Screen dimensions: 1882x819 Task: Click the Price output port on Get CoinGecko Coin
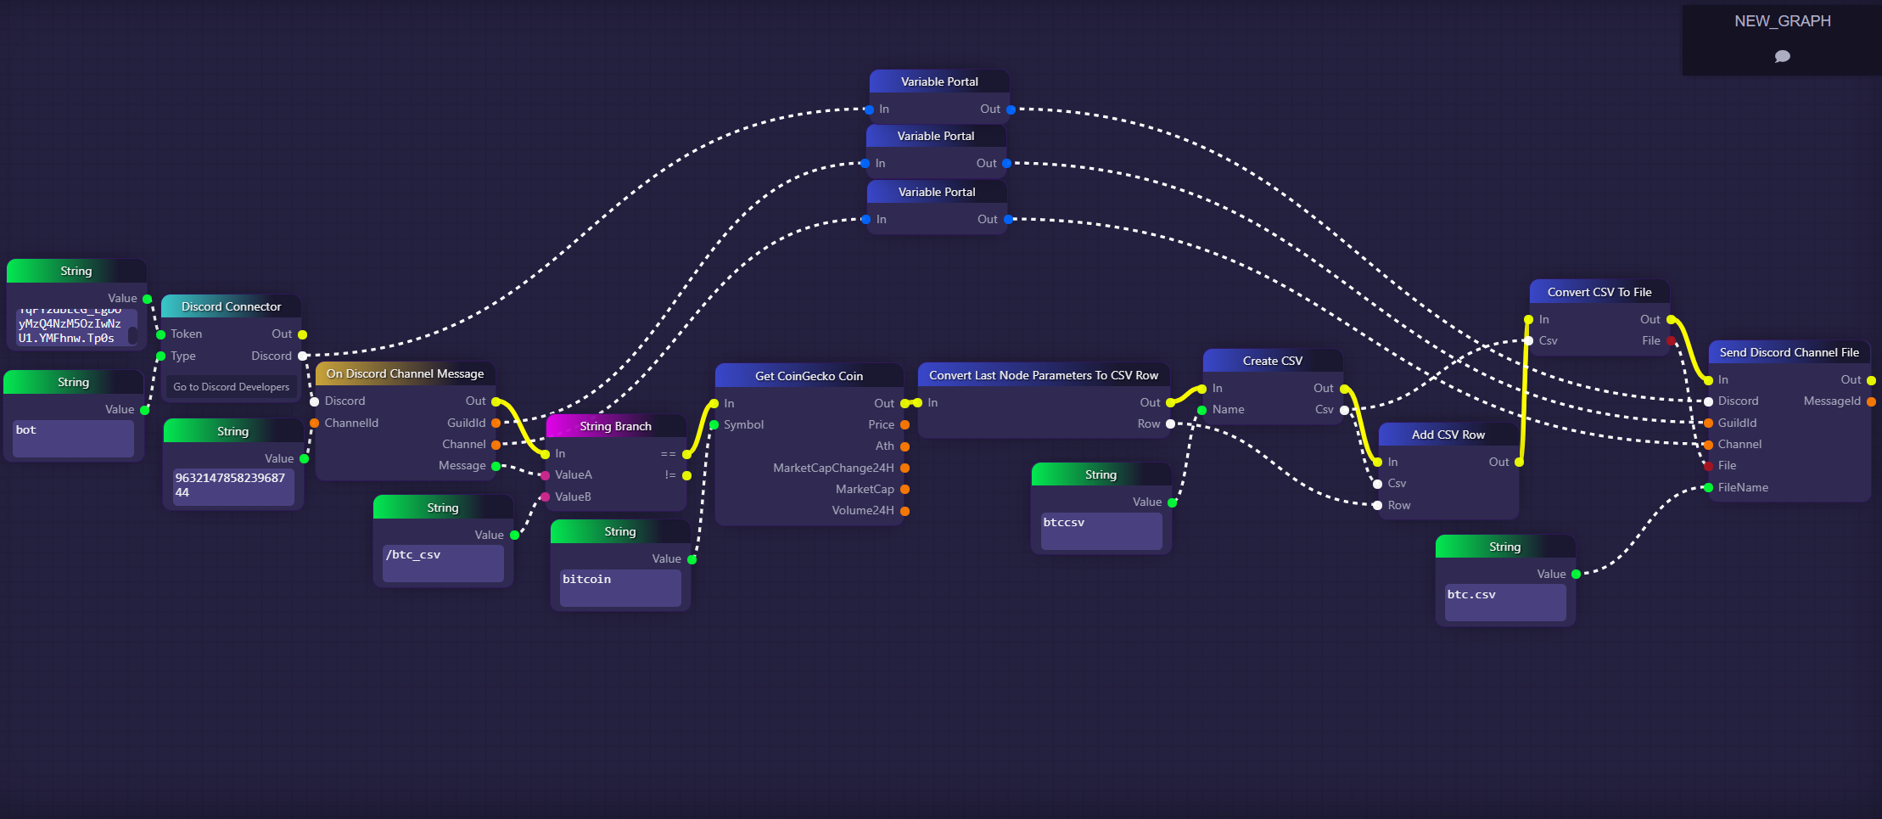tap(905, 424)
